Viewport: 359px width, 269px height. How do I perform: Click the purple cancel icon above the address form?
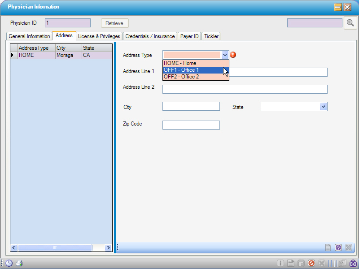[x=338, y=247]
